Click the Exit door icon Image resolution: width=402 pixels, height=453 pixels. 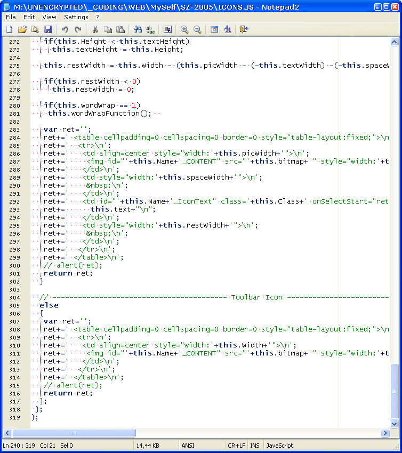tap(244, 29)
